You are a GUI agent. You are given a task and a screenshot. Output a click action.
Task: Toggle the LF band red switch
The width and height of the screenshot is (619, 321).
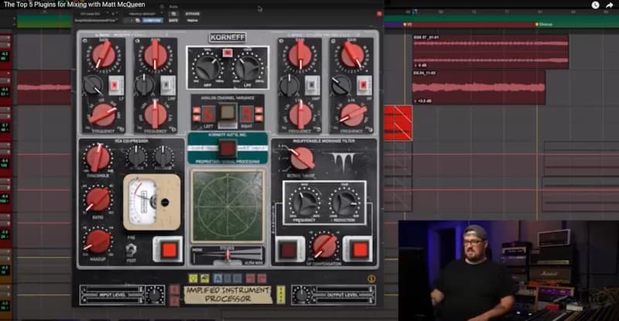click(115, 85)
